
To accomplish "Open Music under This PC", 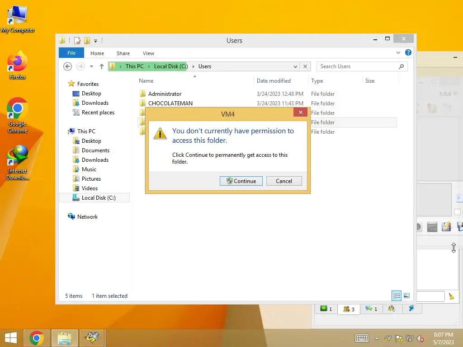I will click(x=89, y=169).
